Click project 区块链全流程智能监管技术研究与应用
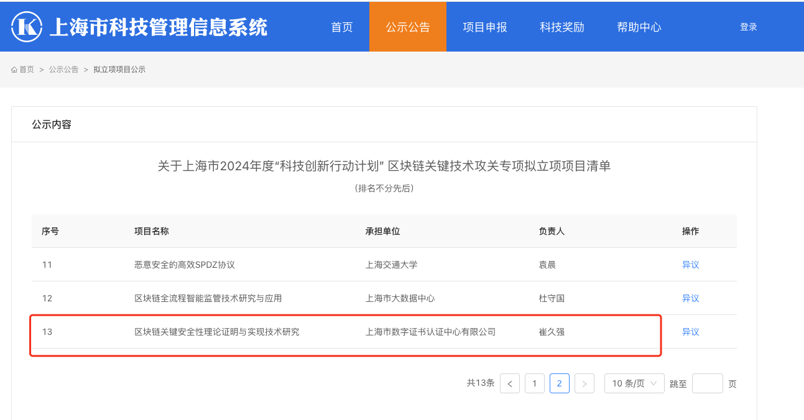Image resolution: width=804 pixels, height=420 pixels. (208, 298)
